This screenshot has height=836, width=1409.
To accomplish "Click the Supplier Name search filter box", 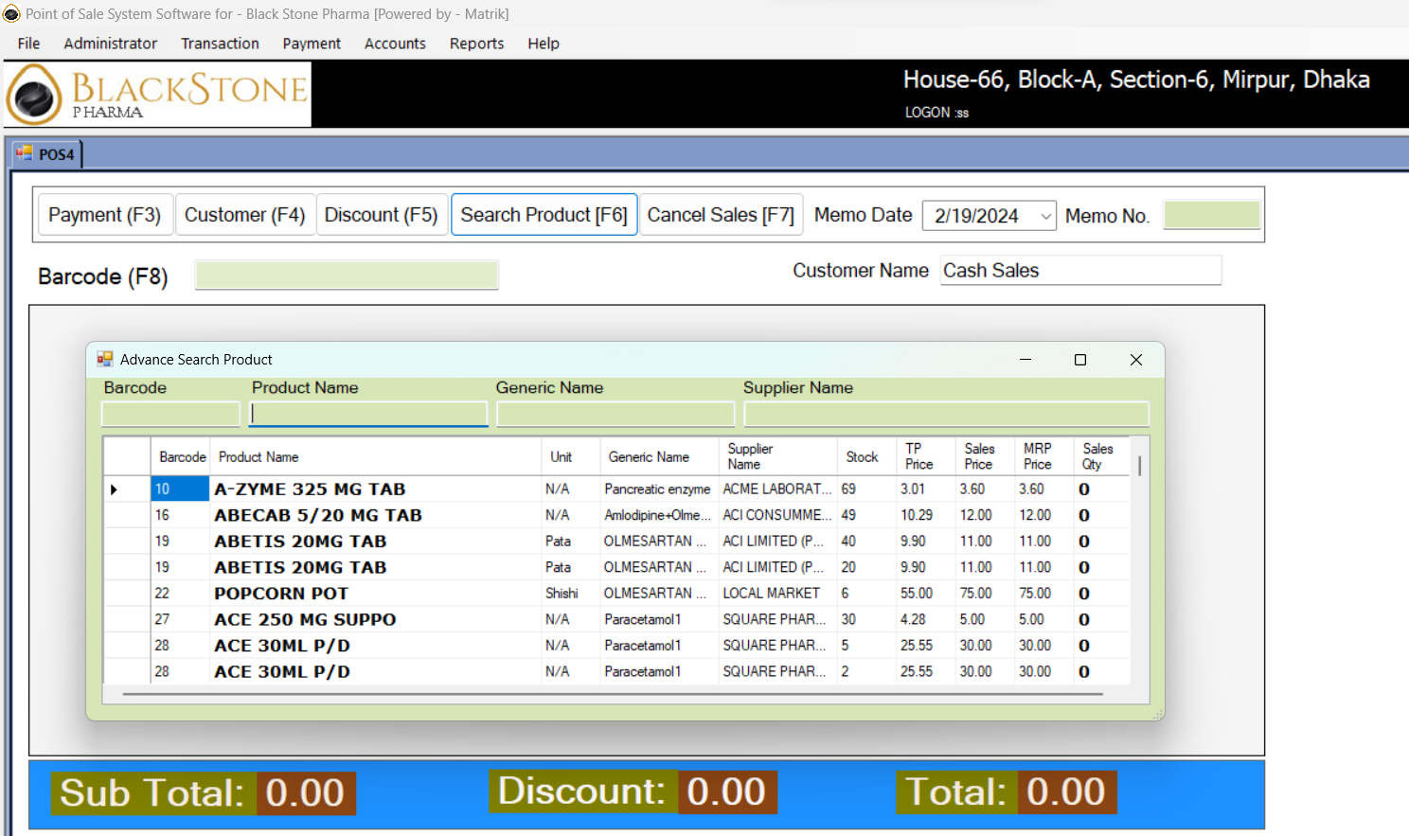I will point(947,414).
